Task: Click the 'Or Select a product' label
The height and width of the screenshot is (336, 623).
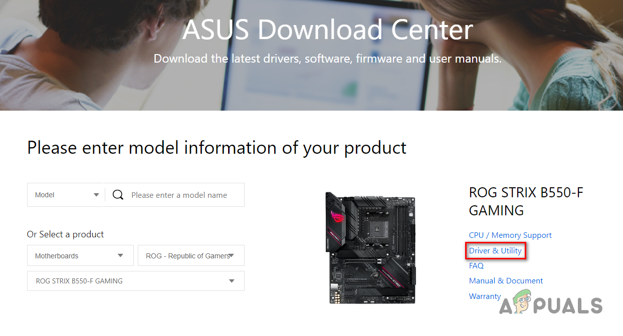Action: coord(65,234)
